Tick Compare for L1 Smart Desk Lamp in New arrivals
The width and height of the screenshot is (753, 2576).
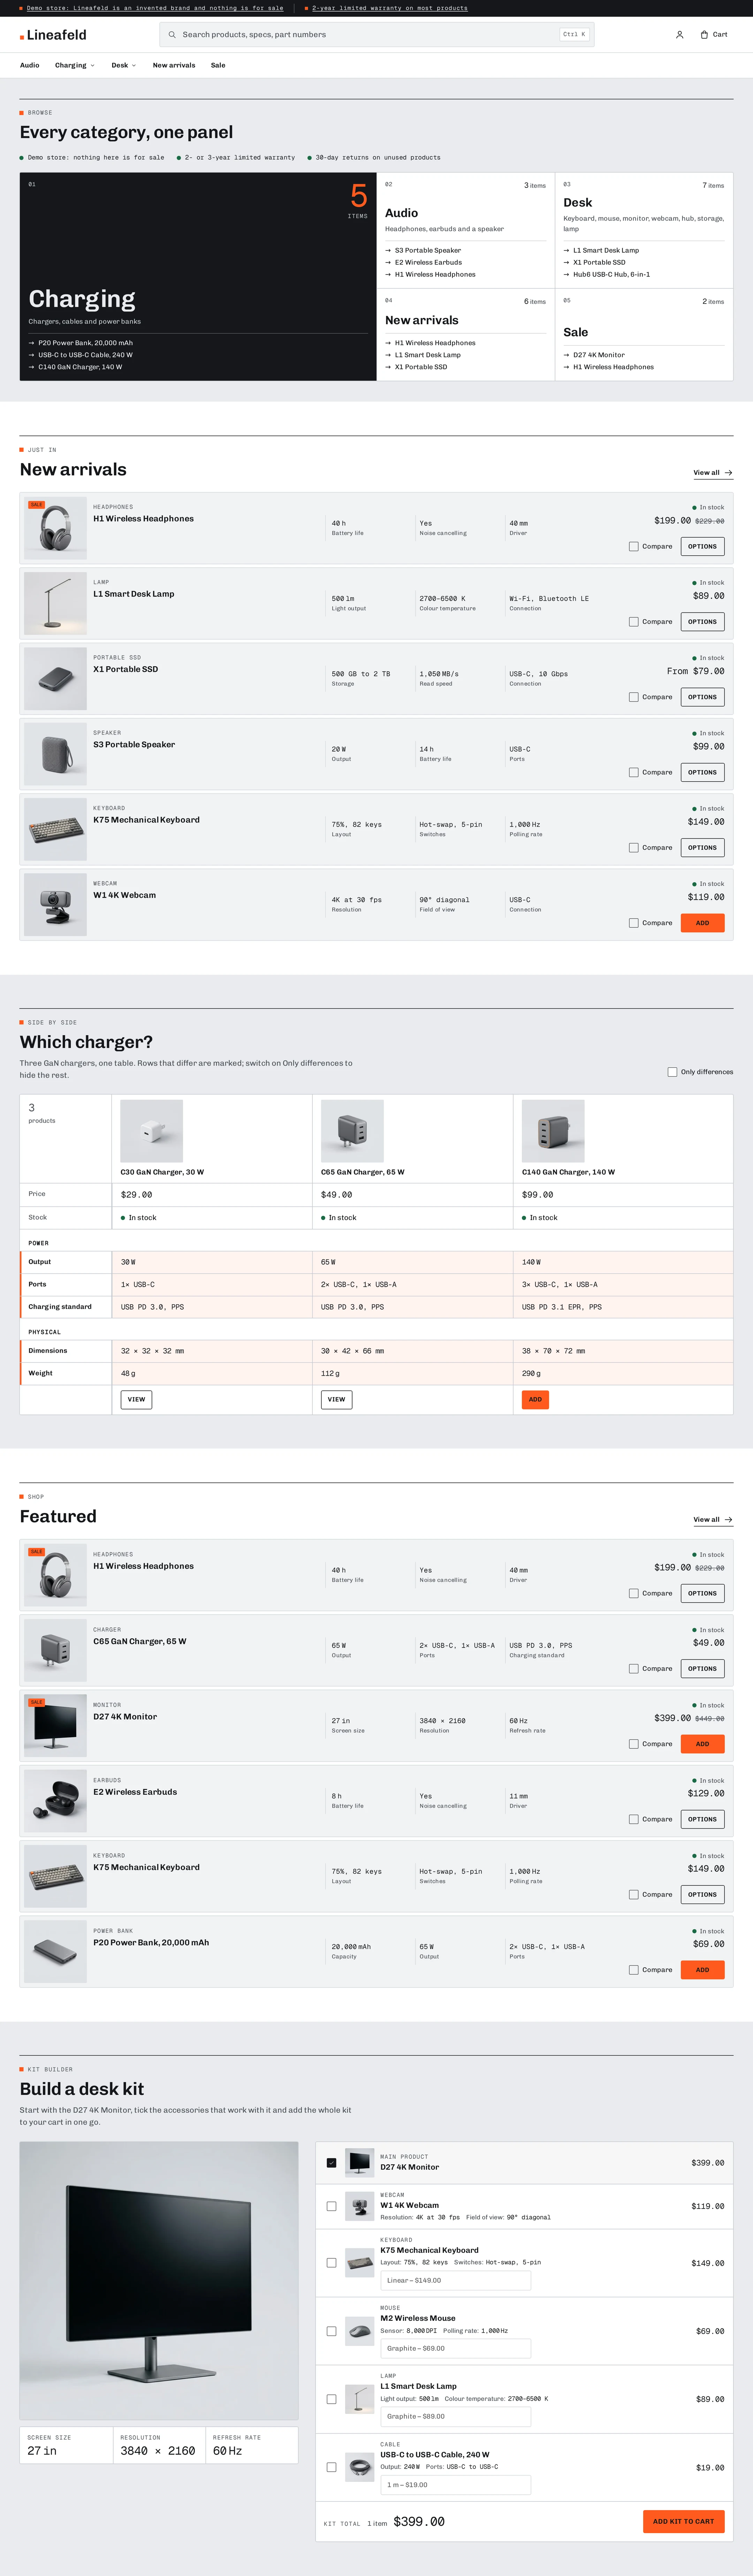click(x=633, y=622)
